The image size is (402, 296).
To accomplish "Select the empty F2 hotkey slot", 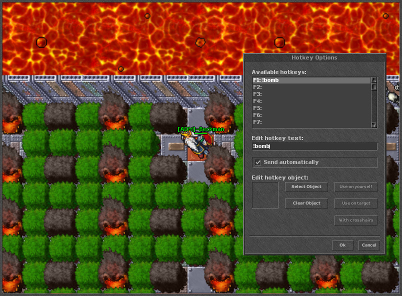I will 300,86.
